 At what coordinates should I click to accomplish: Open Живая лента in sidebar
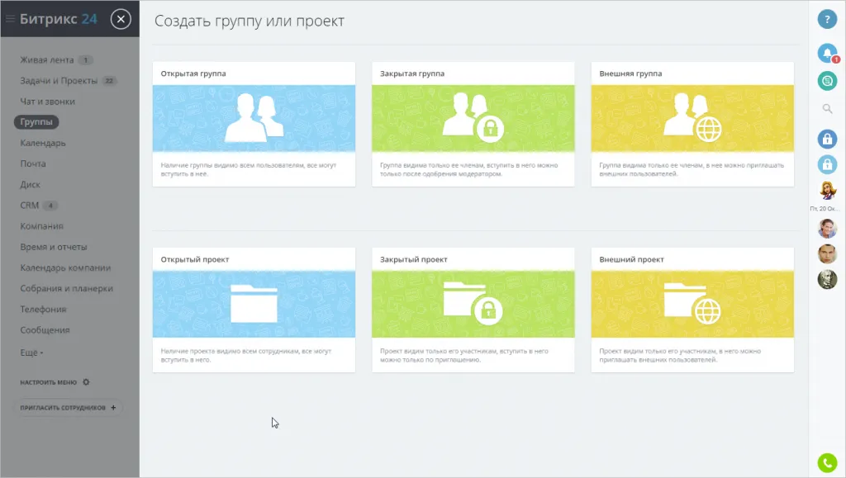47,60
